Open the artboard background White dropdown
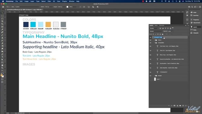The height and width of the screenshot is (114, 202). click(73, 7)
